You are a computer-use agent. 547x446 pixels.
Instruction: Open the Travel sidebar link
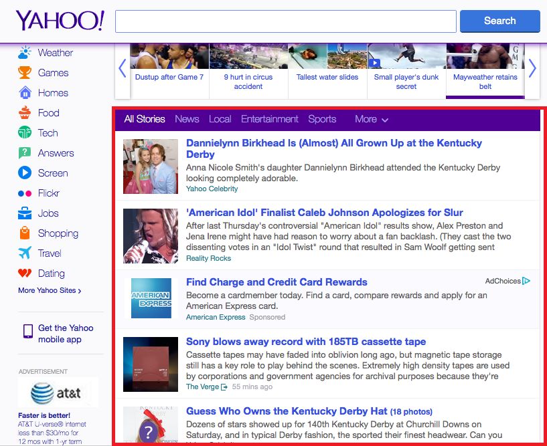tap(50, 253)
